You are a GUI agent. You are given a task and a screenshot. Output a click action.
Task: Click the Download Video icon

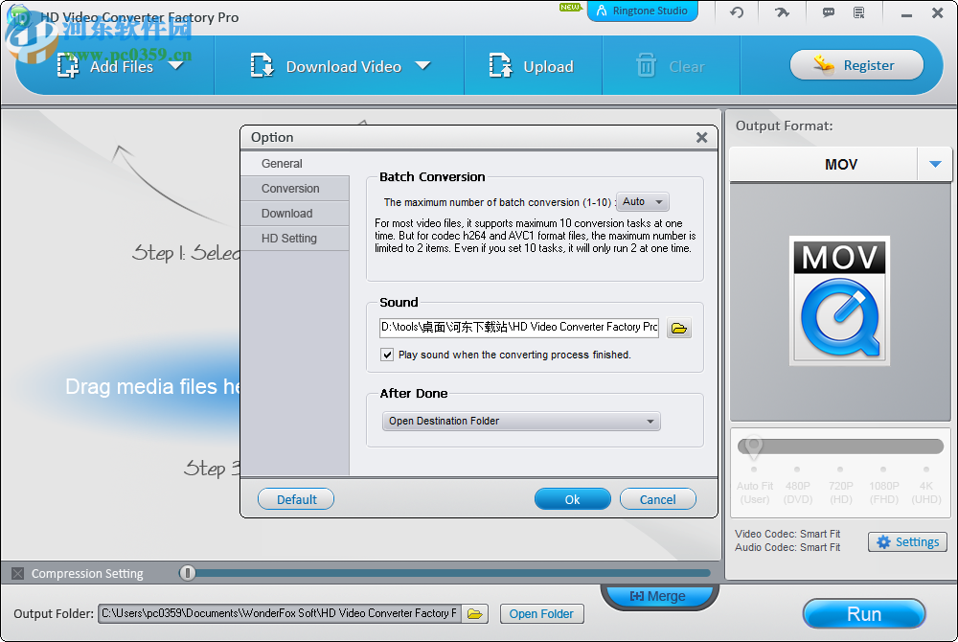(262, 65)
